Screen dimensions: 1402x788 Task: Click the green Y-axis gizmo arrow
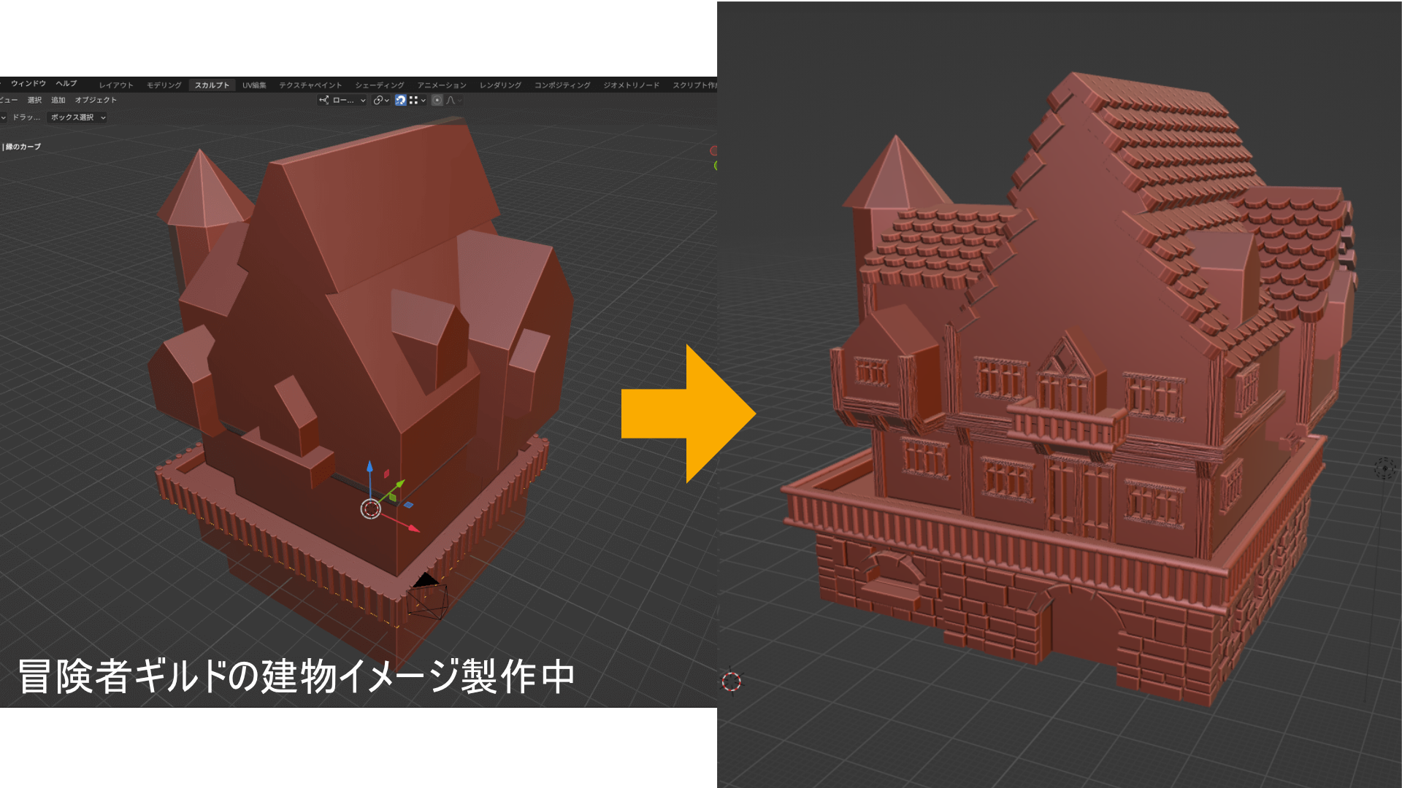pyautogui.click(x=399, y=484)
